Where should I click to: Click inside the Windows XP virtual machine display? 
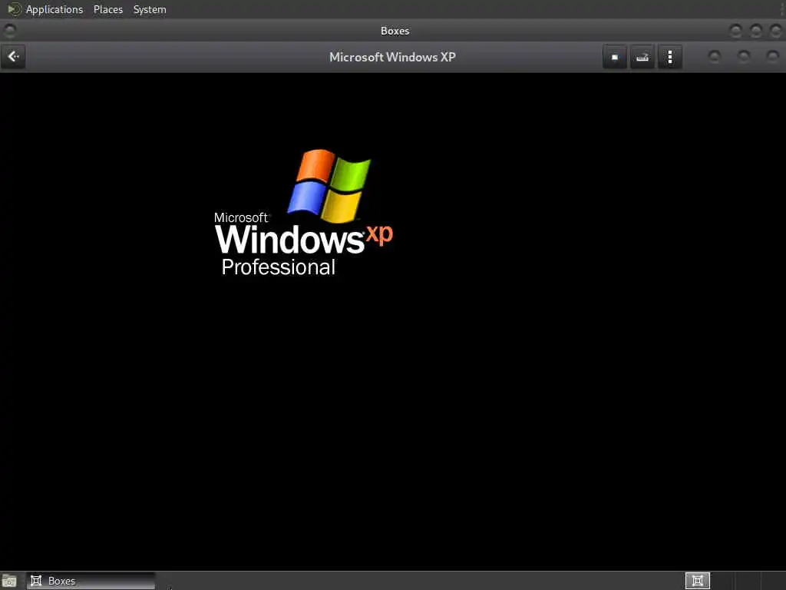tap(393, 321)
